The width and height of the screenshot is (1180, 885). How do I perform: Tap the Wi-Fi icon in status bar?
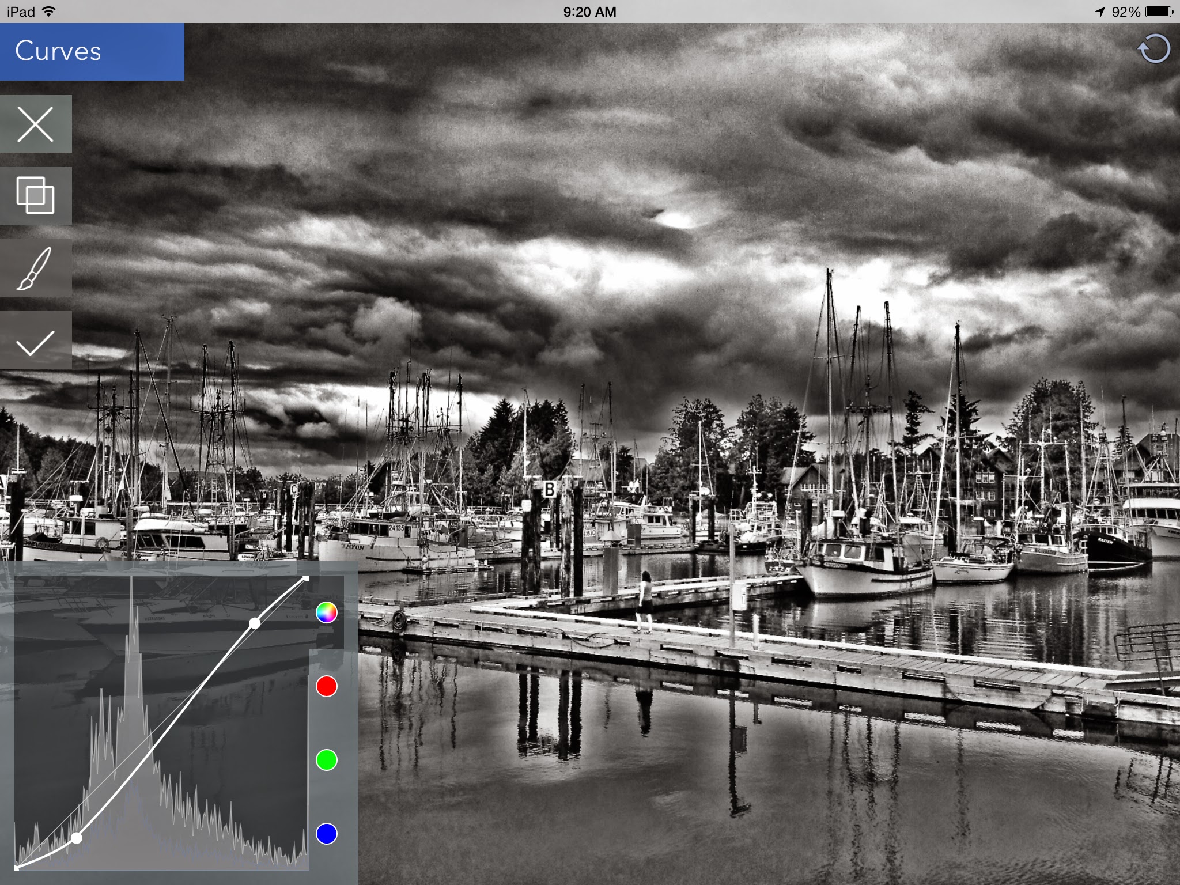pyautogui.click(x=49, y=12)
